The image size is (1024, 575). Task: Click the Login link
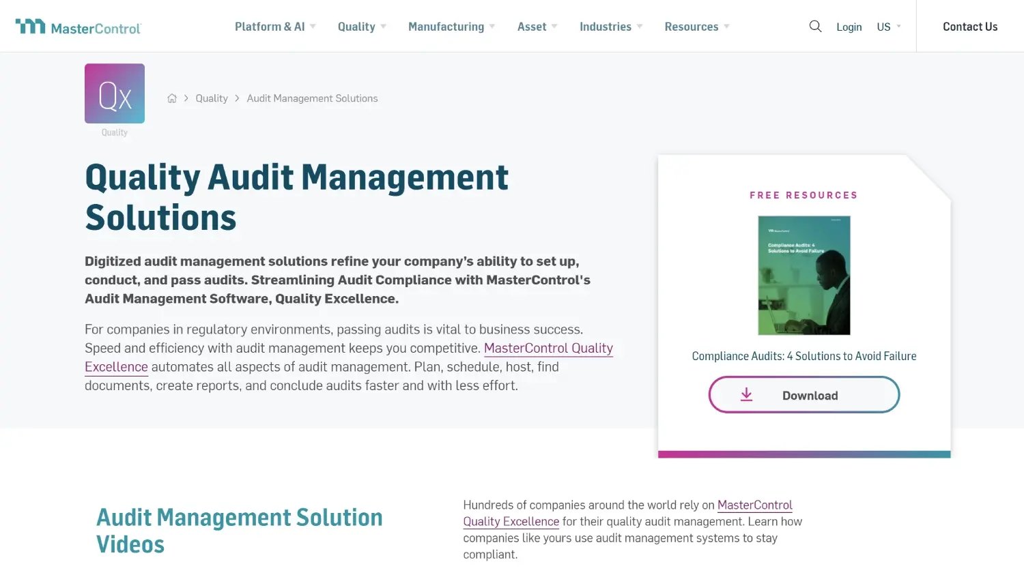point(849,27)
